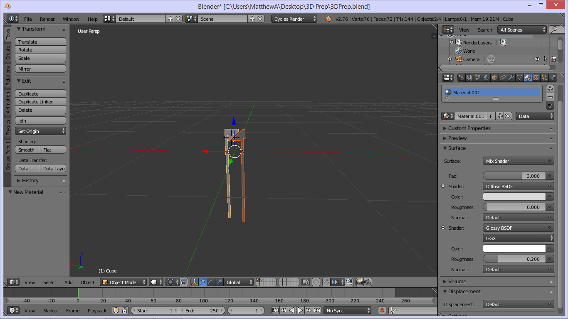This screenshot has height=319, width=568.
Task: Open the Help menu
Action: click(x=93, y=19)
